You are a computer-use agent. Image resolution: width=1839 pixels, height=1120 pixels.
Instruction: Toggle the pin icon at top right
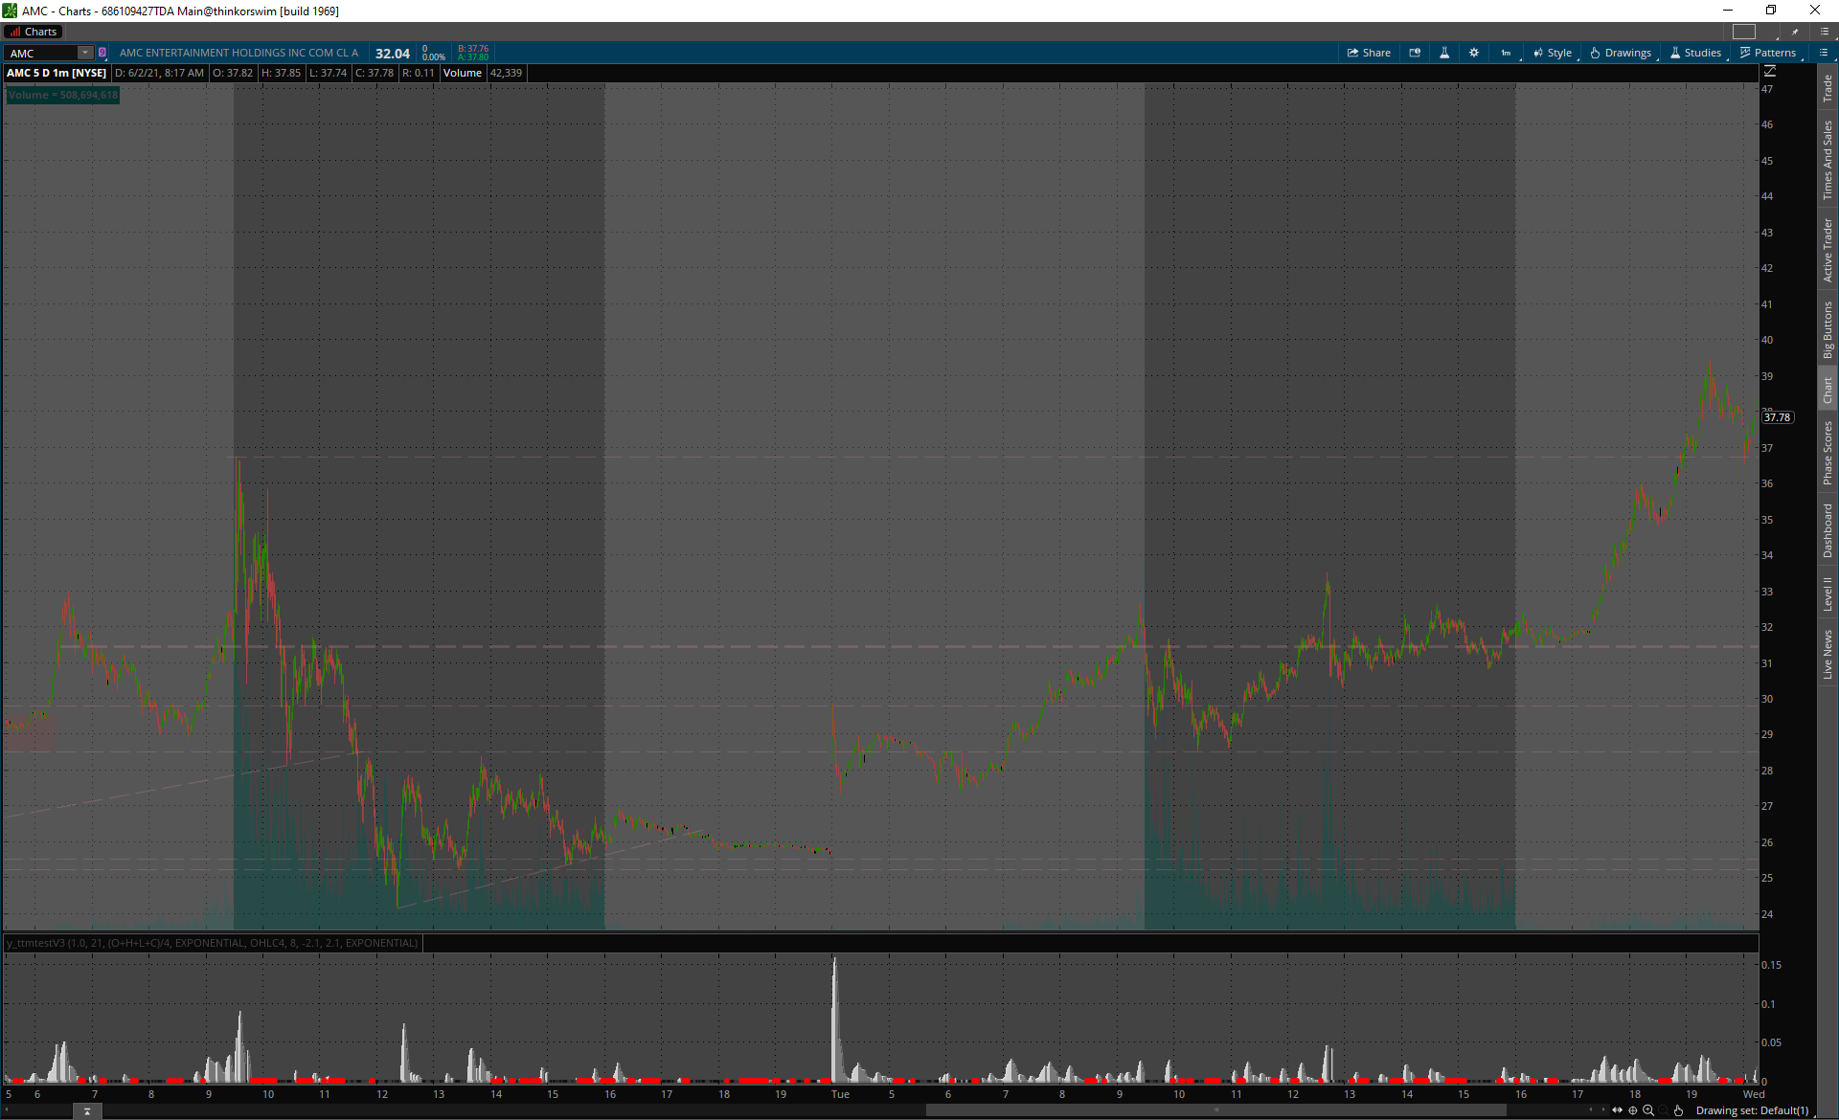point(1795,32)
